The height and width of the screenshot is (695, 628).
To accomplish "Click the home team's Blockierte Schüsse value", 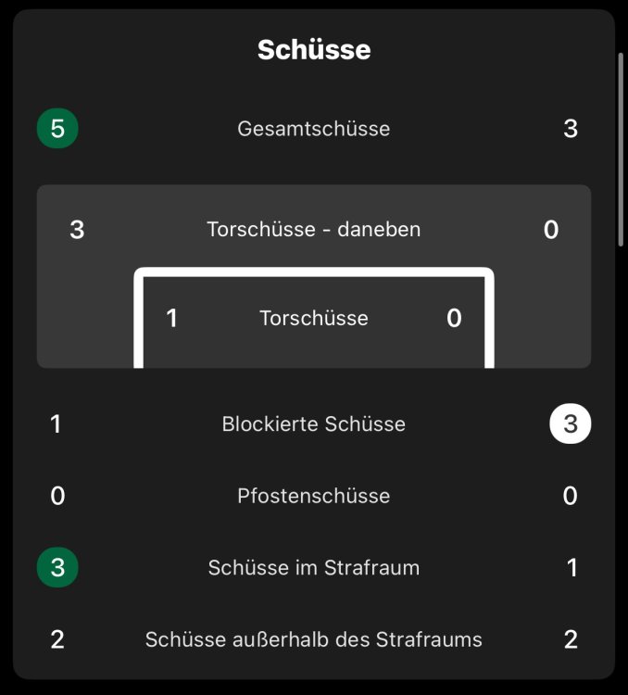I will click(57, 424).
